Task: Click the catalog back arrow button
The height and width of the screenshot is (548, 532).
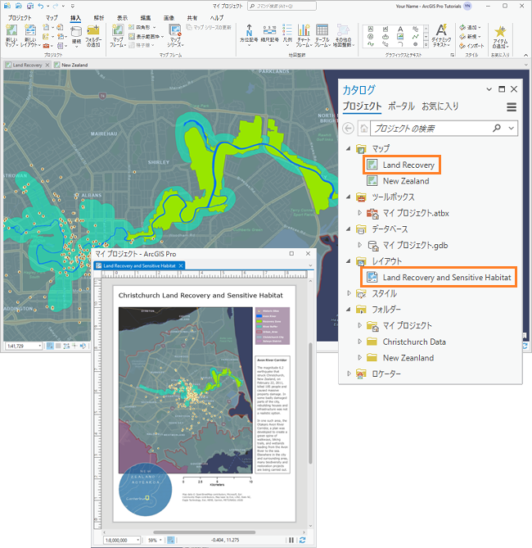Action: point(349,129)
